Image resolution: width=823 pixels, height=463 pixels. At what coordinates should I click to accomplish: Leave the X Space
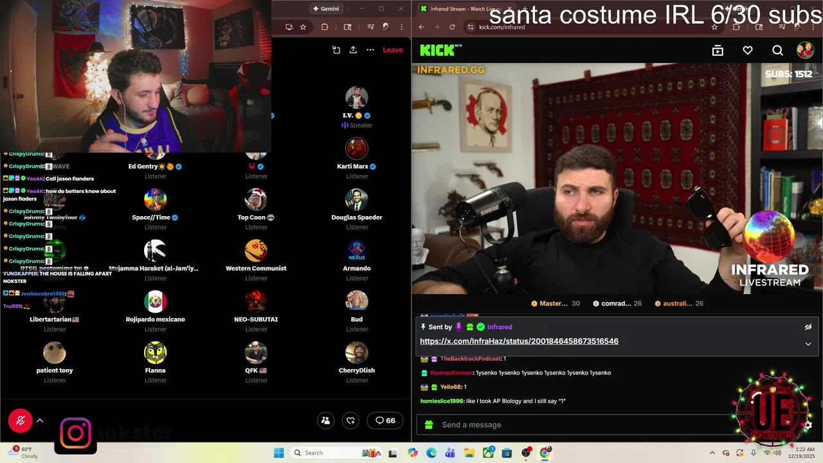393,50
